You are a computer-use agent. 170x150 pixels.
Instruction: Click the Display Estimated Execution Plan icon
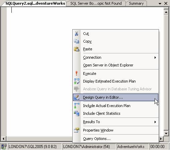(77, 81)
